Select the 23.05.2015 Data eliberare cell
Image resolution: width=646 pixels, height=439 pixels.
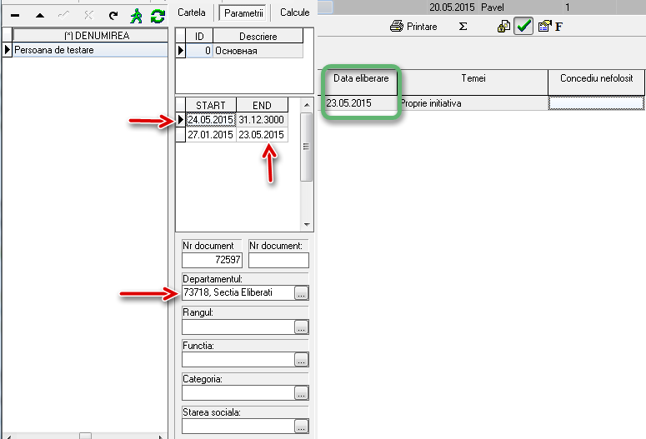click(x=359, y=103)
